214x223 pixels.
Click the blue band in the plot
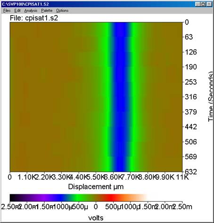tap(120, 97)
